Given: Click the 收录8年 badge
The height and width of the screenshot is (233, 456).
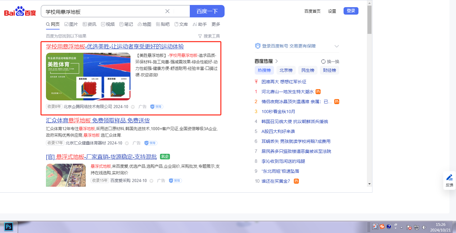Looking at the screenshot, I should (x=54, y=107).
